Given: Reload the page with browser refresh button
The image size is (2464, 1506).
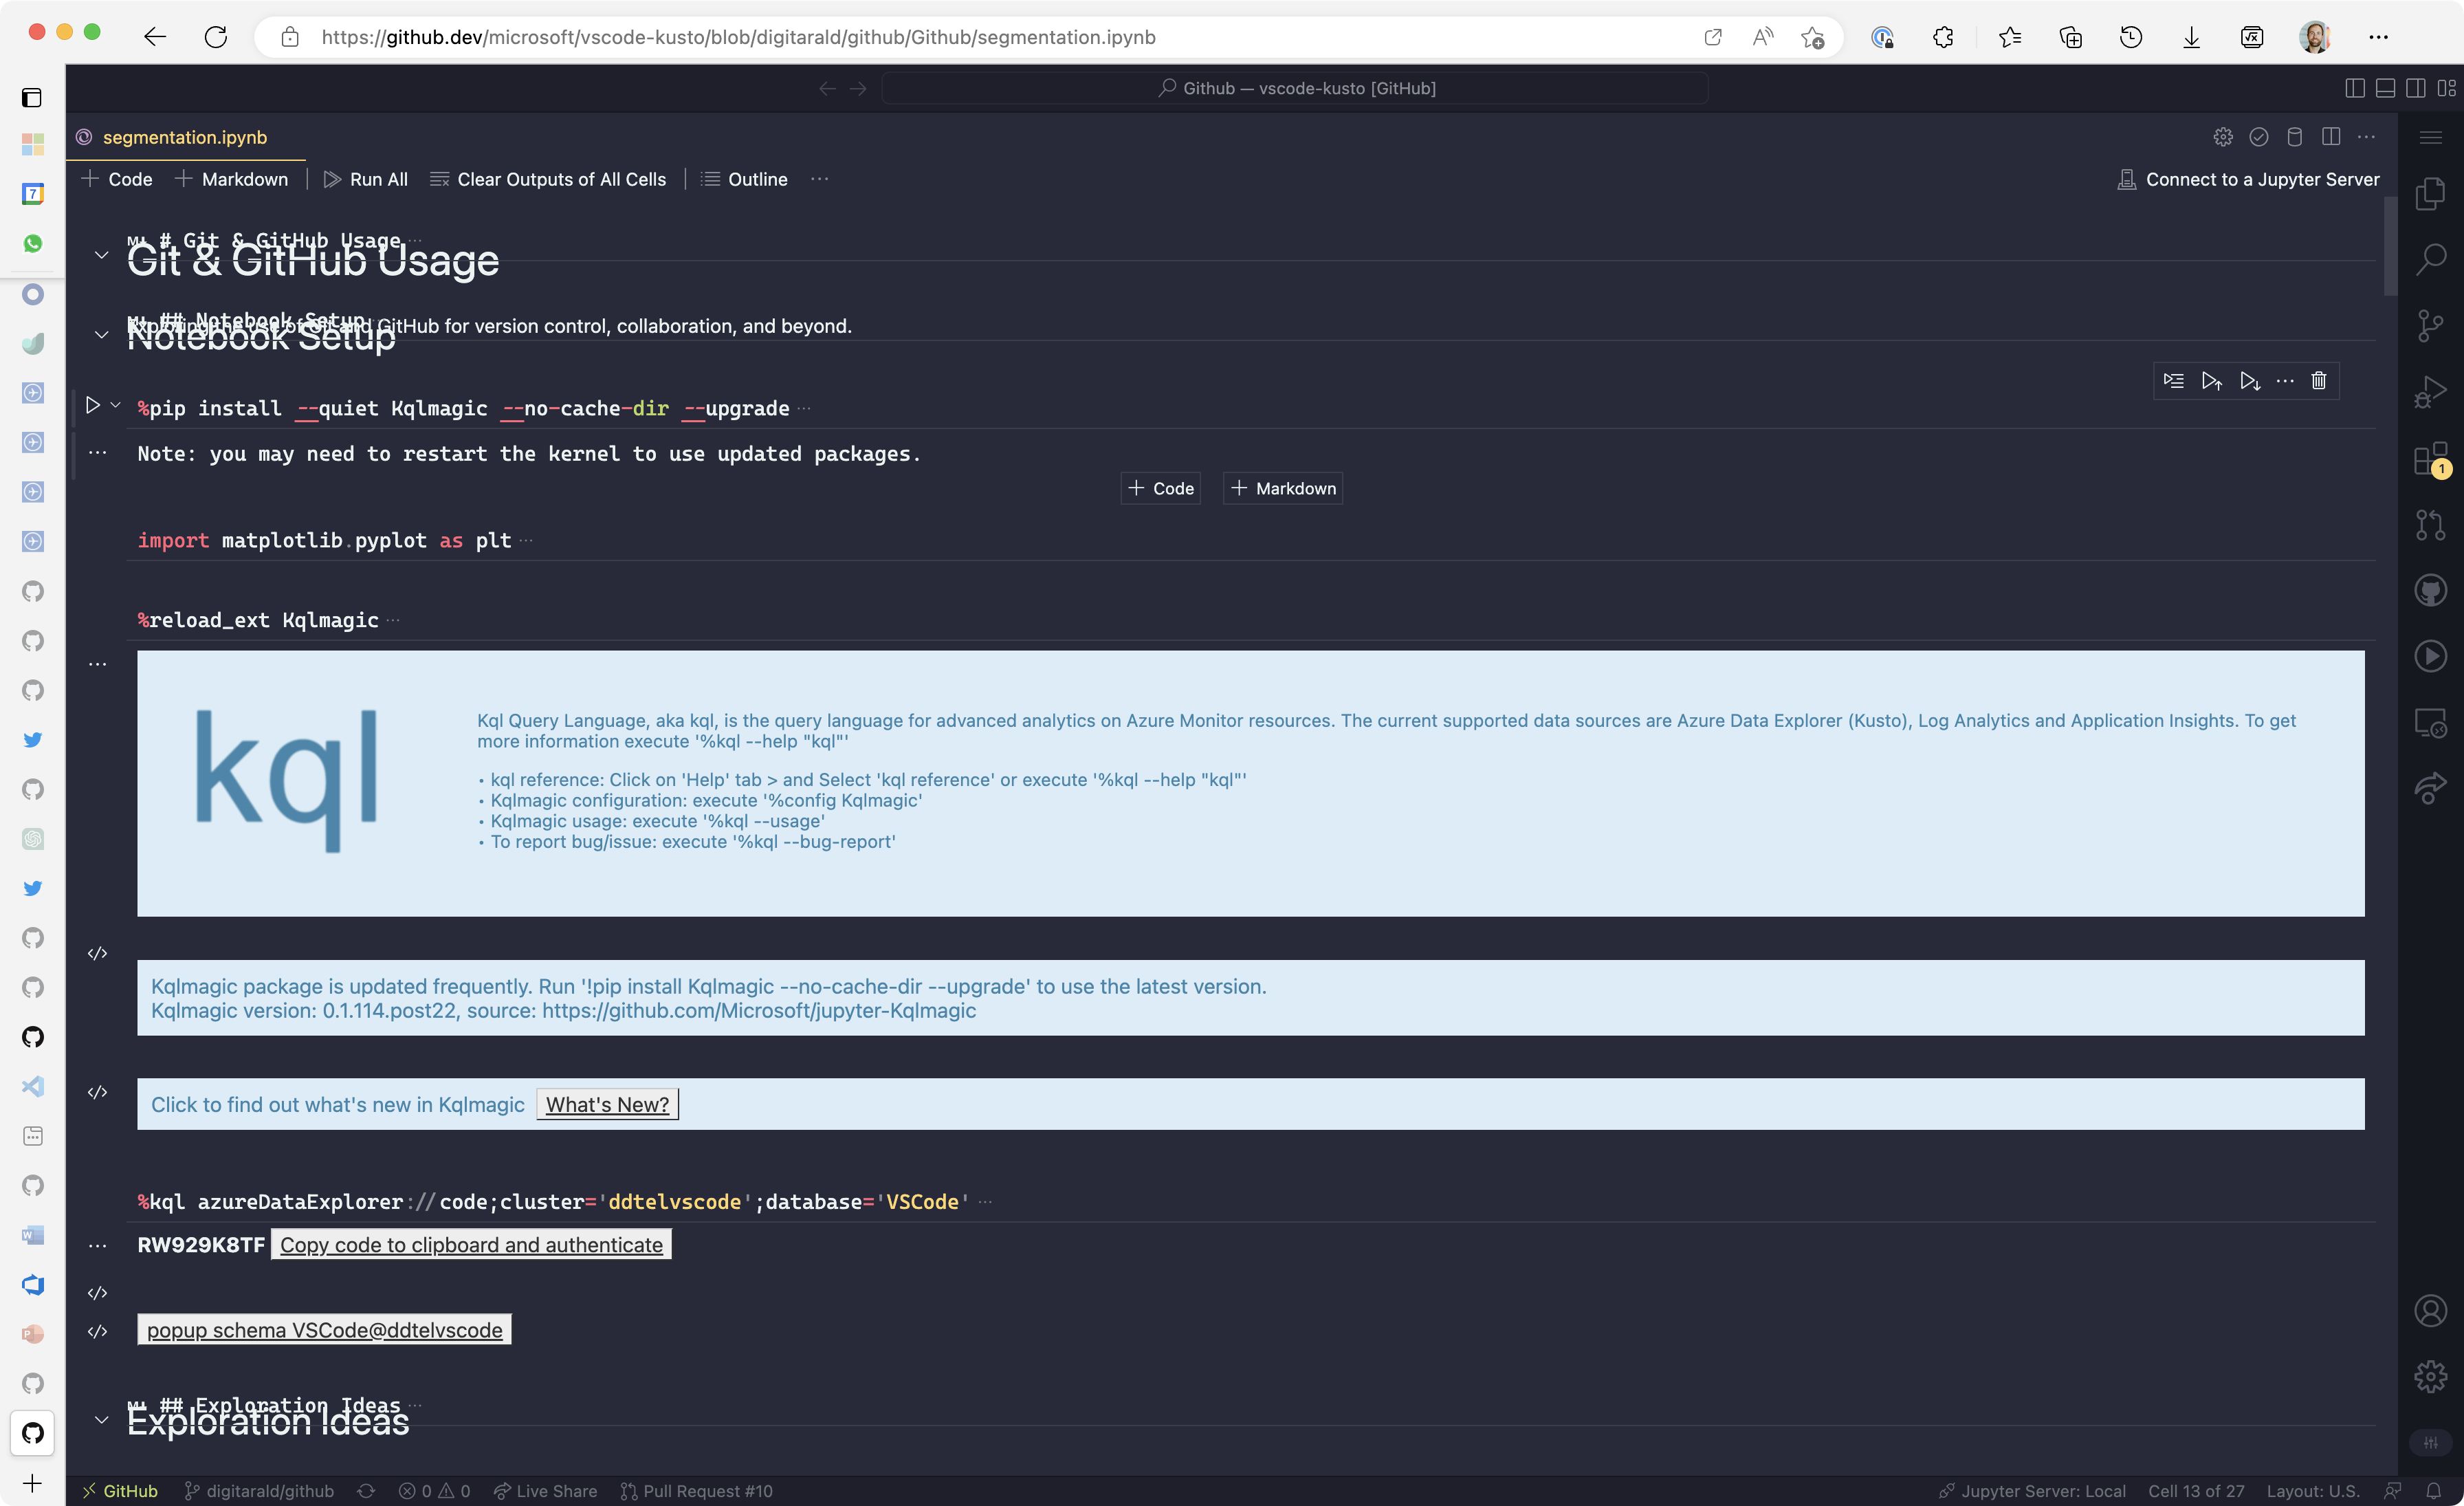Looking at the screenshot, I should 216,37.
